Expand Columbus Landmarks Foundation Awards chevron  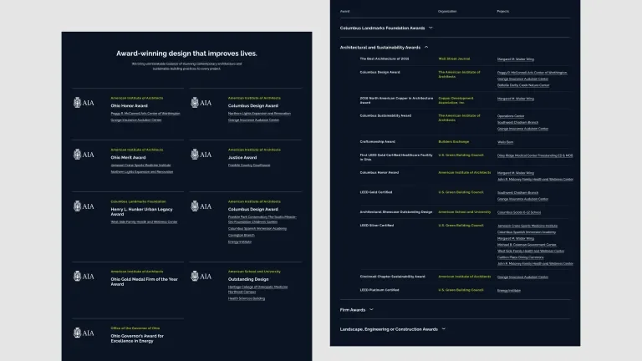pos(431,28)
